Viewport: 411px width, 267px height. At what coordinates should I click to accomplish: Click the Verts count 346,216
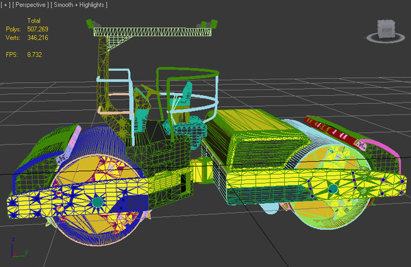(x=38, y=38)
